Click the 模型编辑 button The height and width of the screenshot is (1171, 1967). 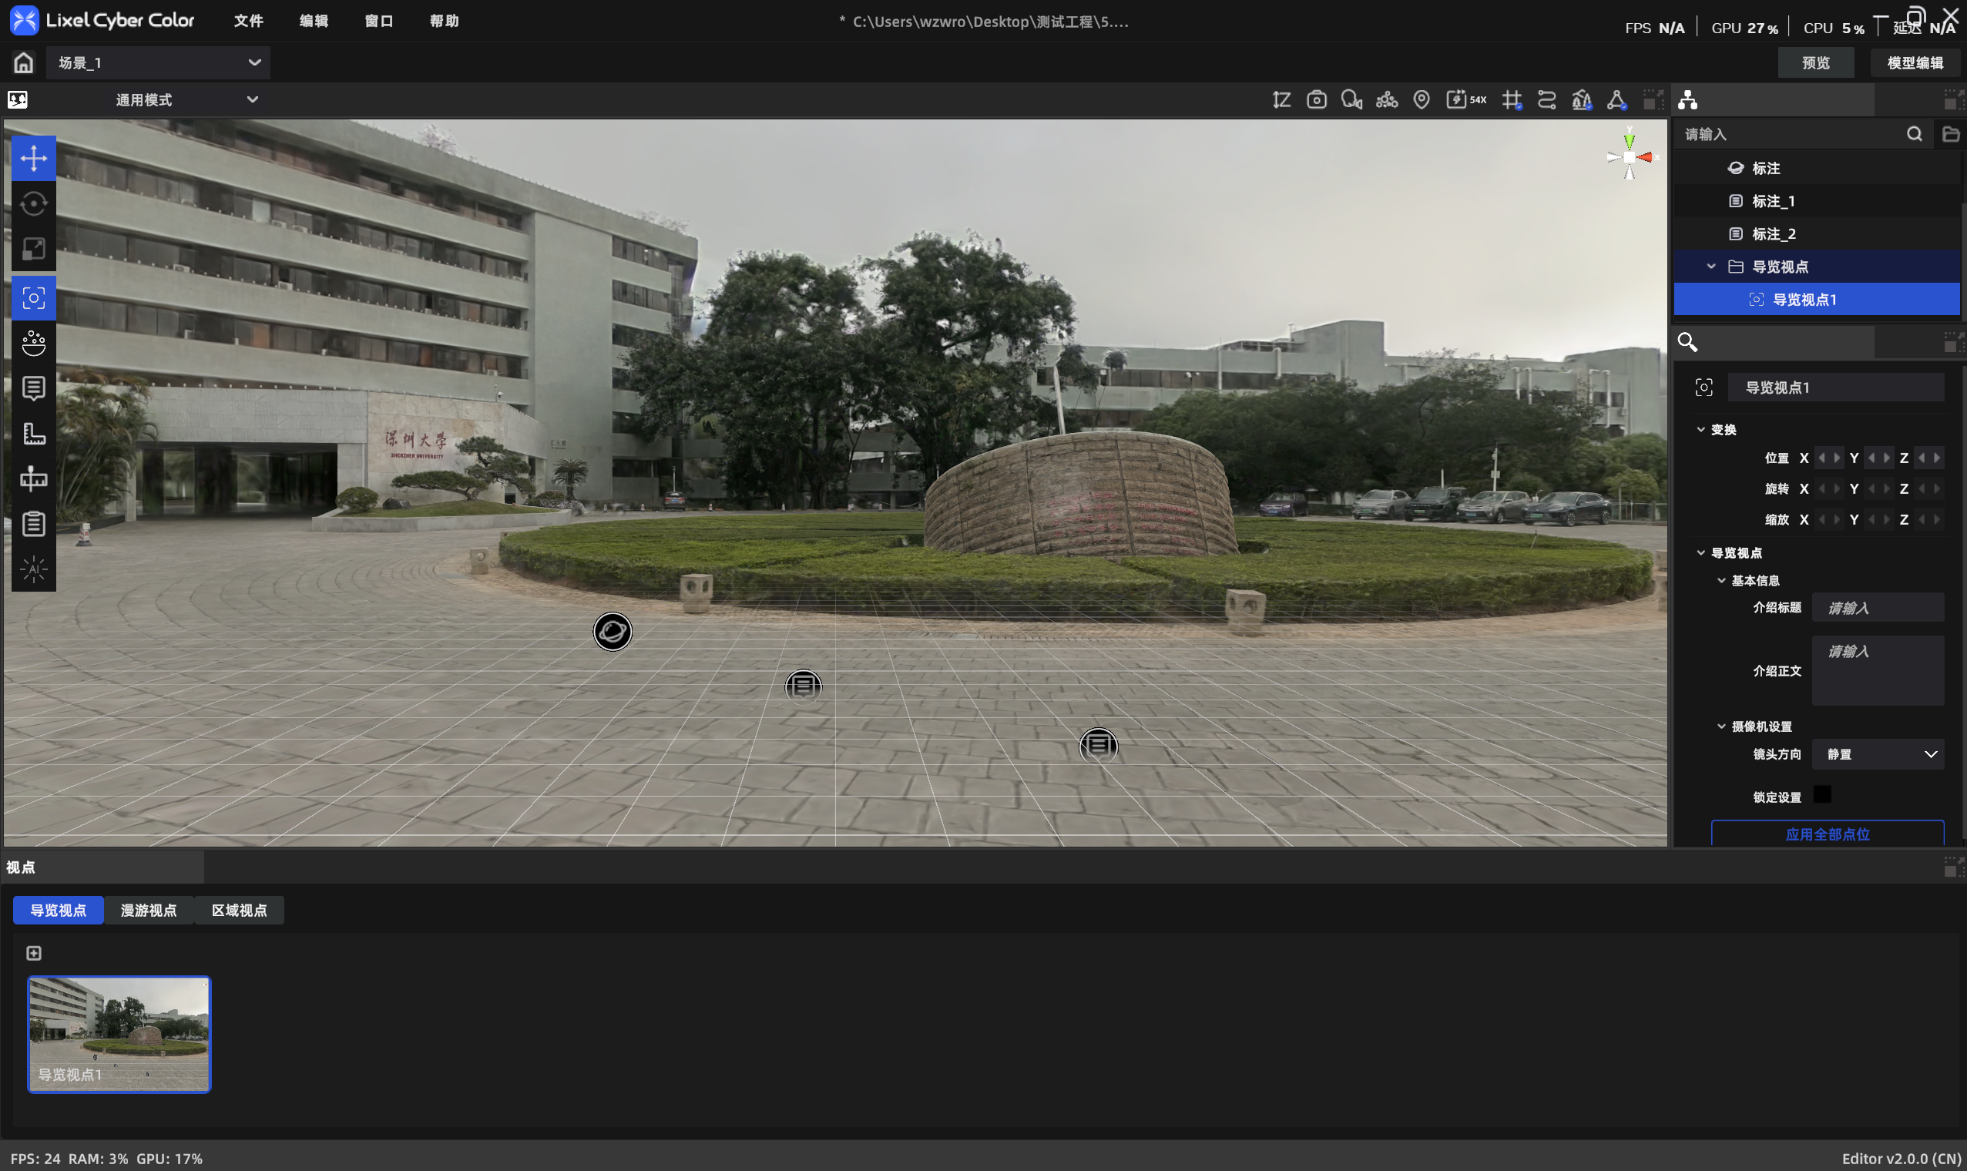point(1915,62)
